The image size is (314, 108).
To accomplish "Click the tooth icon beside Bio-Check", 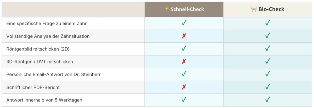I will point(254,9).
